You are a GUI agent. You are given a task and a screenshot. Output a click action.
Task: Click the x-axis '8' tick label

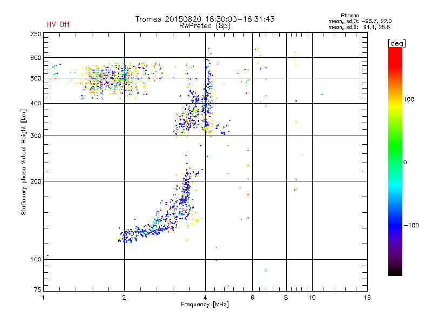click(x=286, y=298)
